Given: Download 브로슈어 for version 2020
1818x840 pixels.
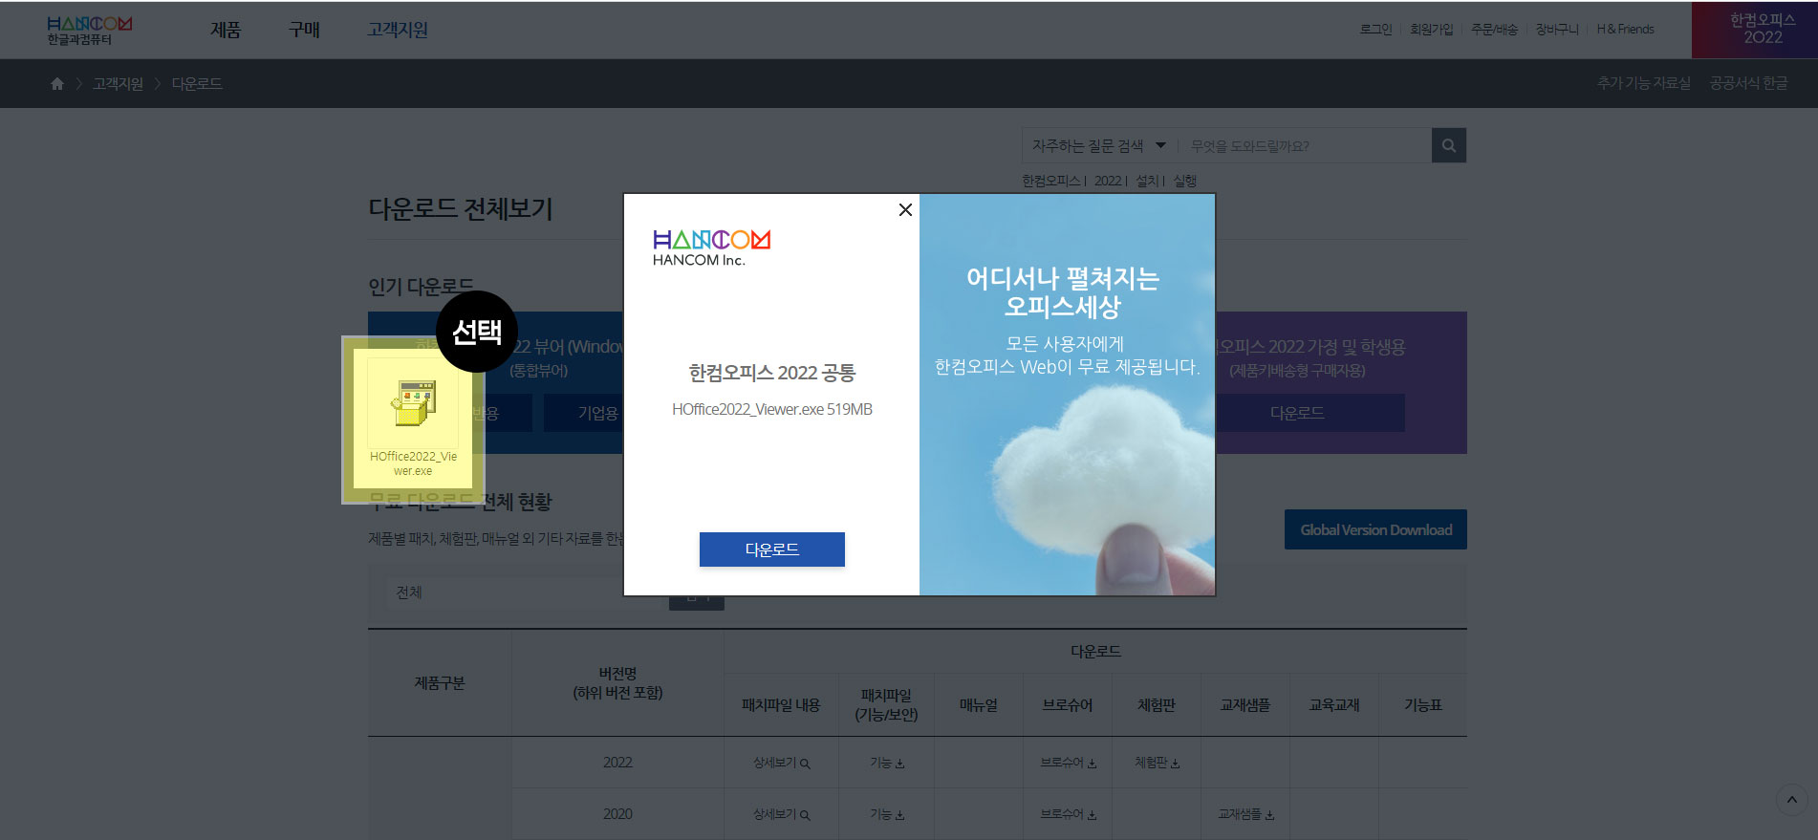Looking at the screenshot, I should click(x=1068, y=814).
